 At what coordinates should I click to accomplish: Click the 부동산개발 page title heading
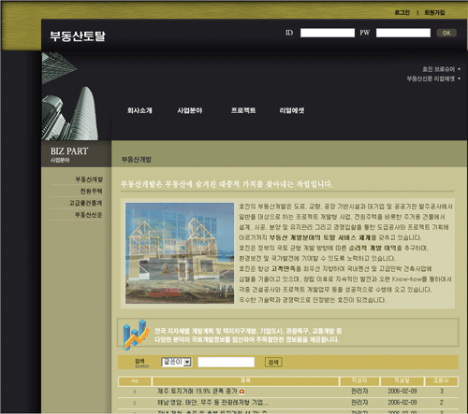pos(137,160)
